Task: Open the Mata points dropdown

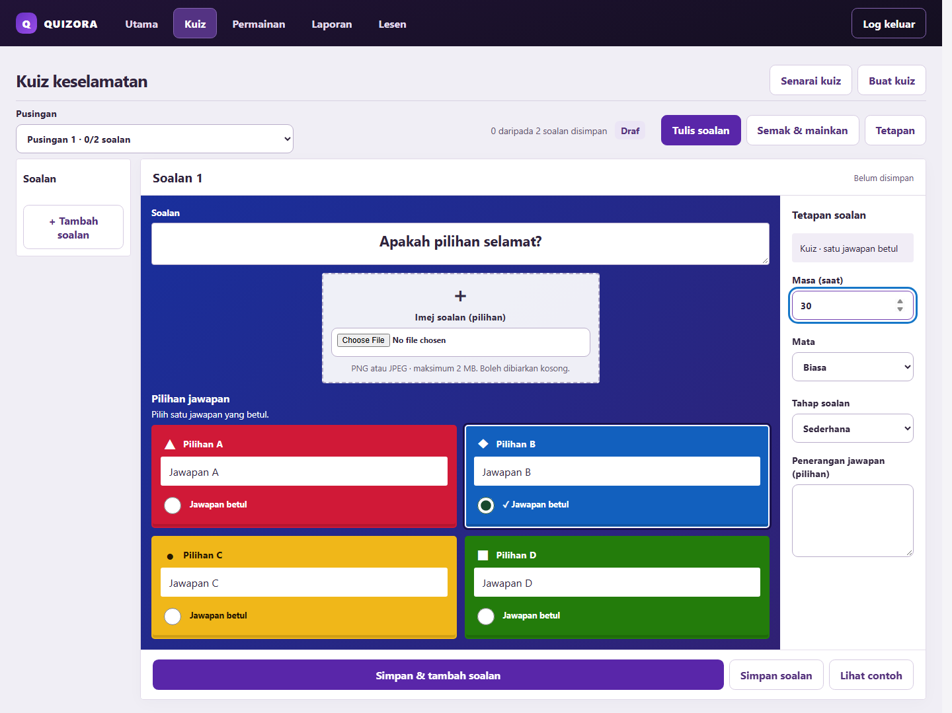Action: 853,367
